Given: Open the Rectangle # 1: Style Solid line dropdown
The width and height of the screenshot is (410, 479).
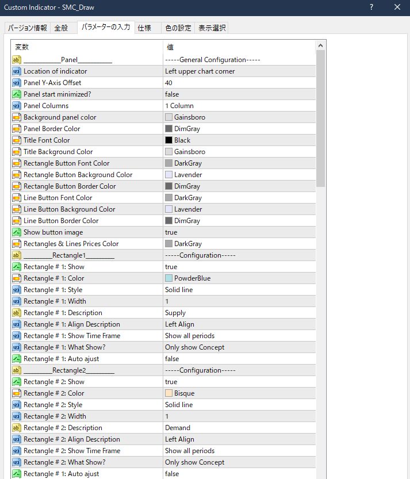Looking at the screenshot, I should [x=239, y=290].
